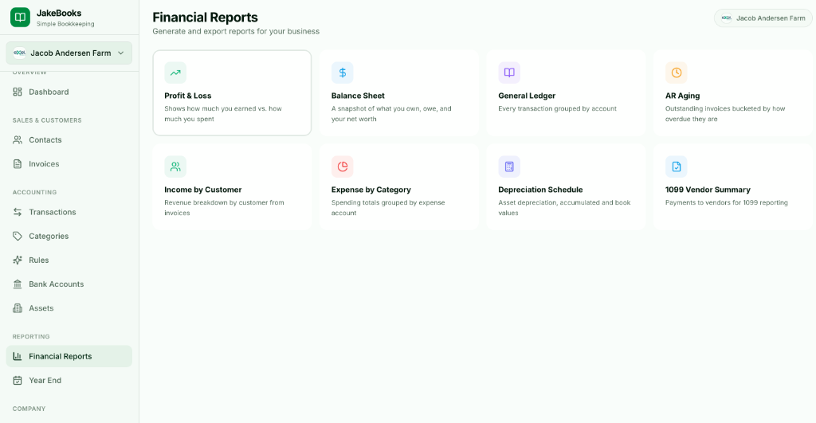Click the JakeBooks green book logo
816x423 pixels.
(x=20, y=18)
